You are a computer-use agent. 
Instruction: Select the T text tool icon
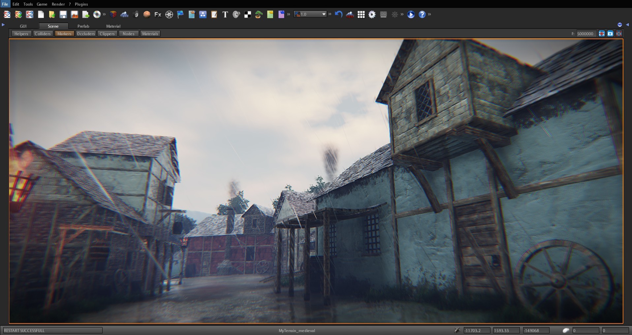tap(225, 14)
